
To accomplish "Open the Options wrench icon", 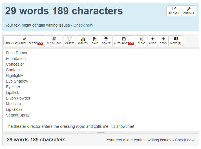I will click(189, 9).
